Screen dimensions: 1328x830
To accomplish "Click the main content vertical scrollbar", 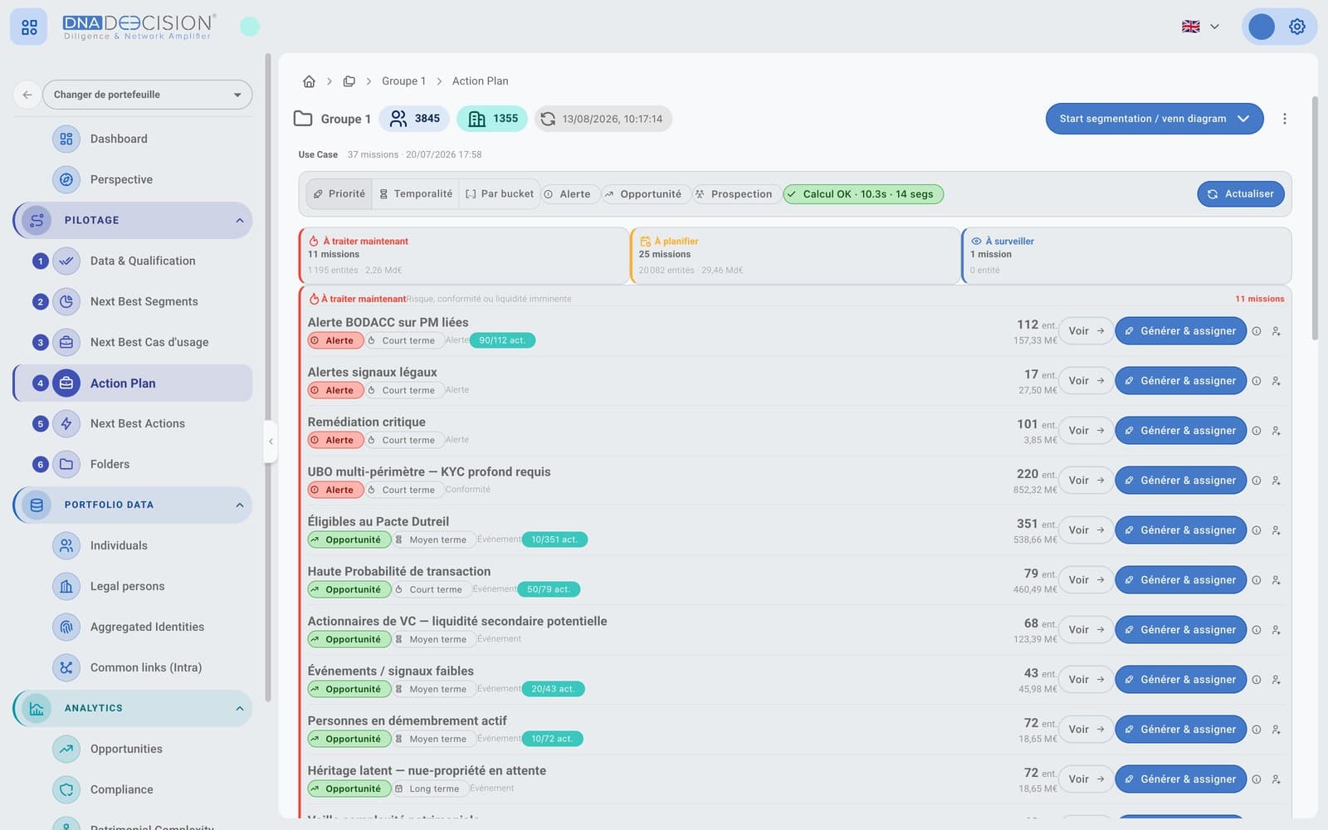I will [x=1315, y=218].
